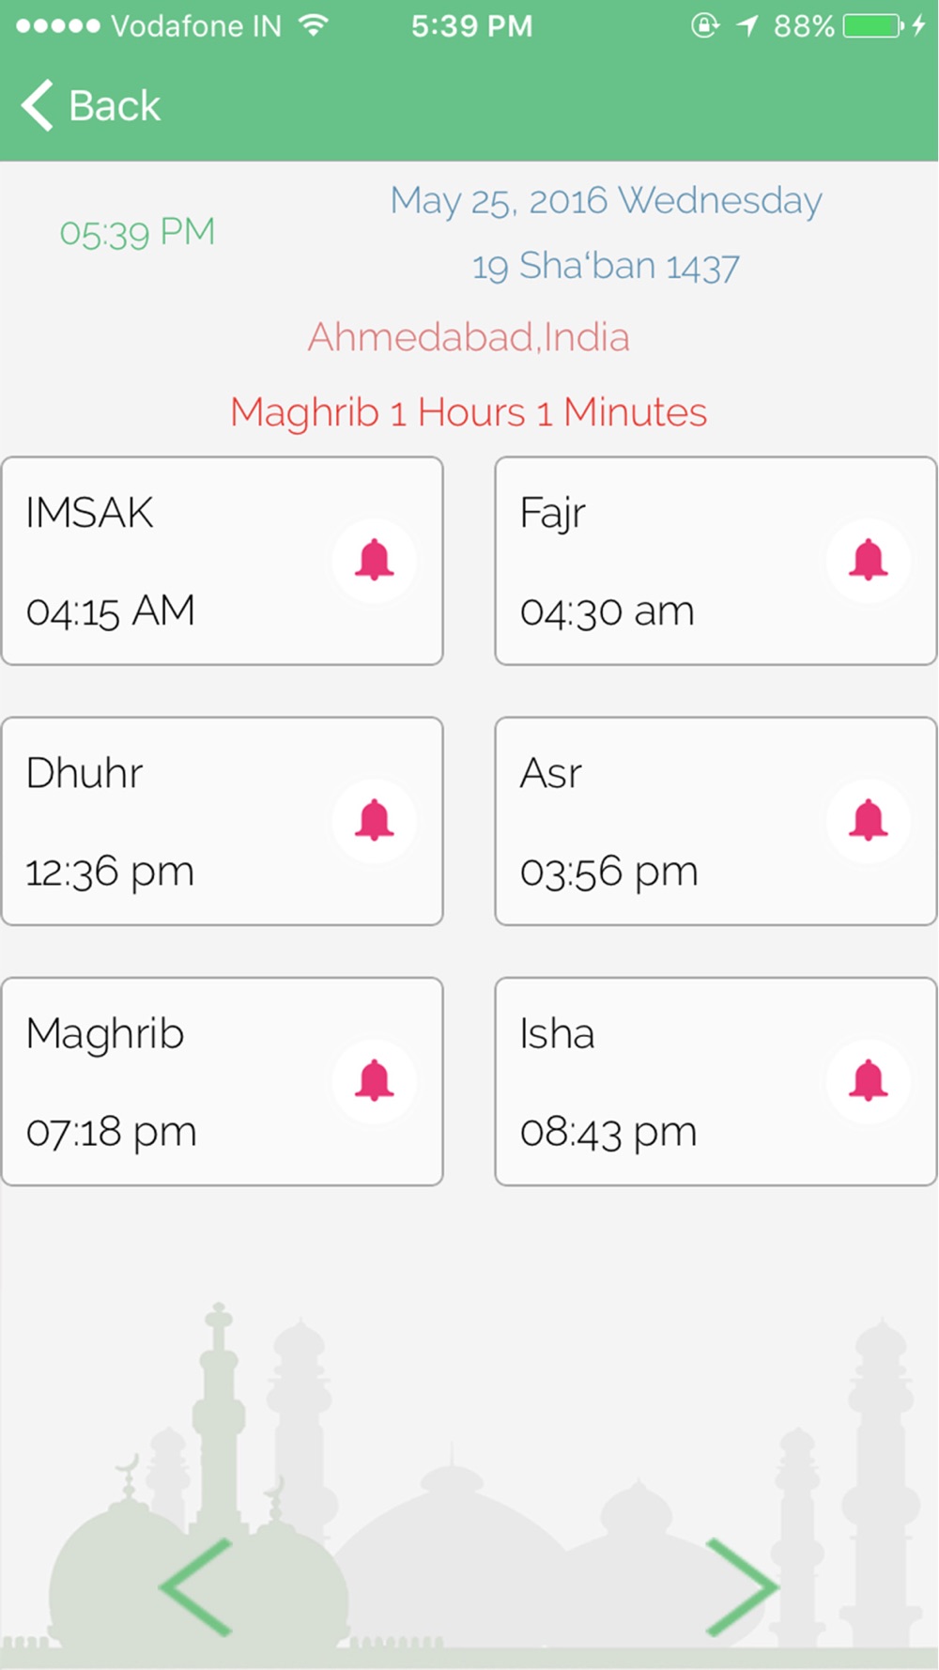The height and width of the screenshot is (1670, 939).
Task: Select the IMSAK prayer time card
Action: [x=169, y=561]
